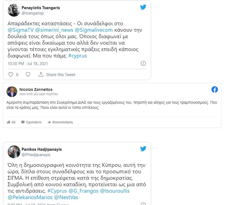Open Panikos Hadjipanayis avatar
This screenshot has height=205, width=226.
tap(14, 152)
